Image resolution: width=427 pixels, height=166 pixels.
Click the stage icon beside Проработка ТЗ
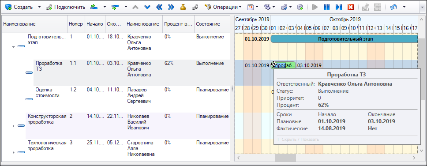29,72
